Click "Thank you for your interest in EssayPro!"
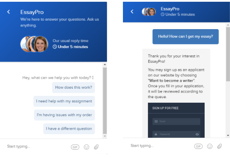Screen dimensions: 230x157 (x=174, y=59)
